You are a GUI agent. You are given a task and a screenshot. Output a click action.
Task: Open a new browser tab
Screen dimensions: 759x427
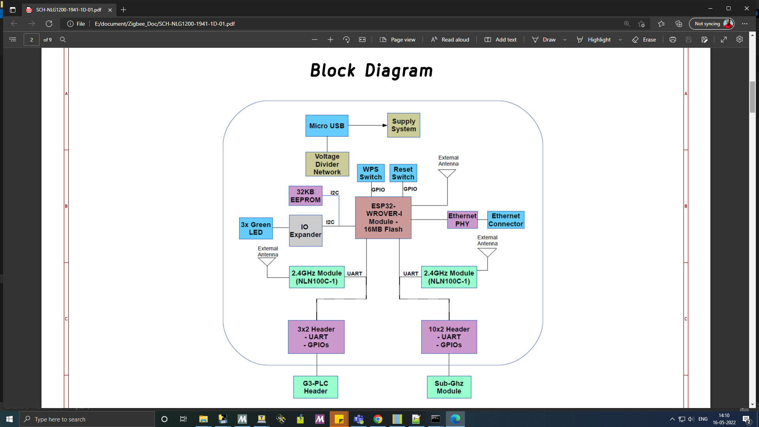pyautogui.click(x=124, y=9)
